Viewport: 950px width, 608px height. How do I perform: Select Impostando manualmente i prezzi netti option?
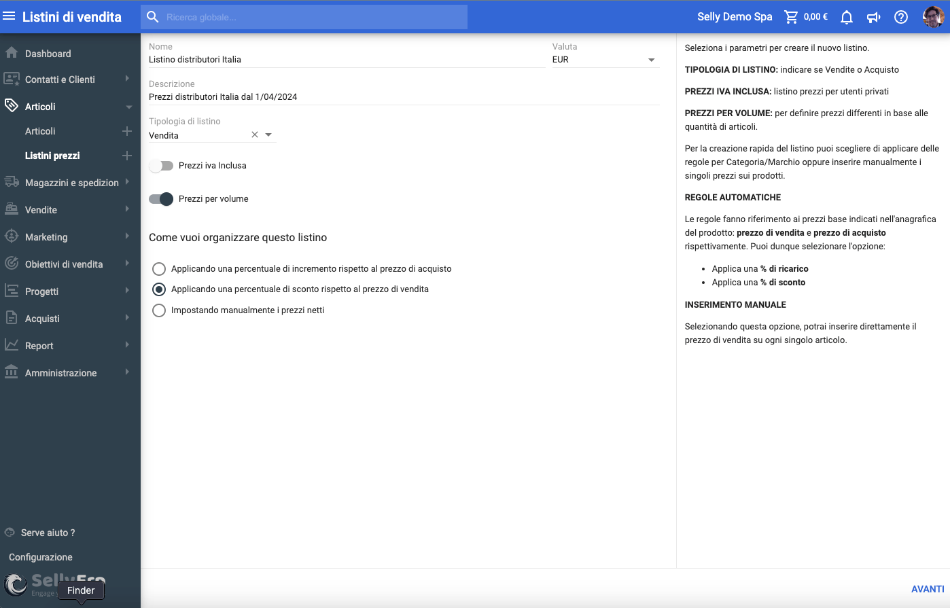pos(159,310)
